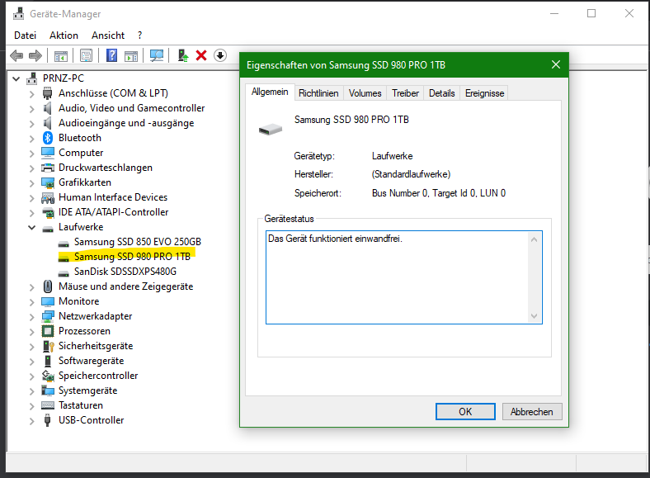
Task: Open the ? help menu
Action: tap(139, 35)
